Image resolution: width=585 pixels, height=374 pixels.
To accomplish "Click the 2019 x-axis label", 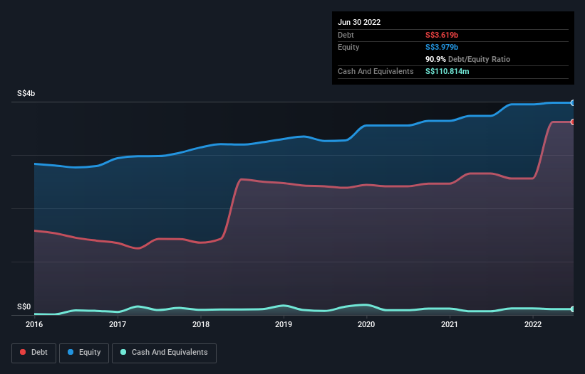I will (284, 324).
